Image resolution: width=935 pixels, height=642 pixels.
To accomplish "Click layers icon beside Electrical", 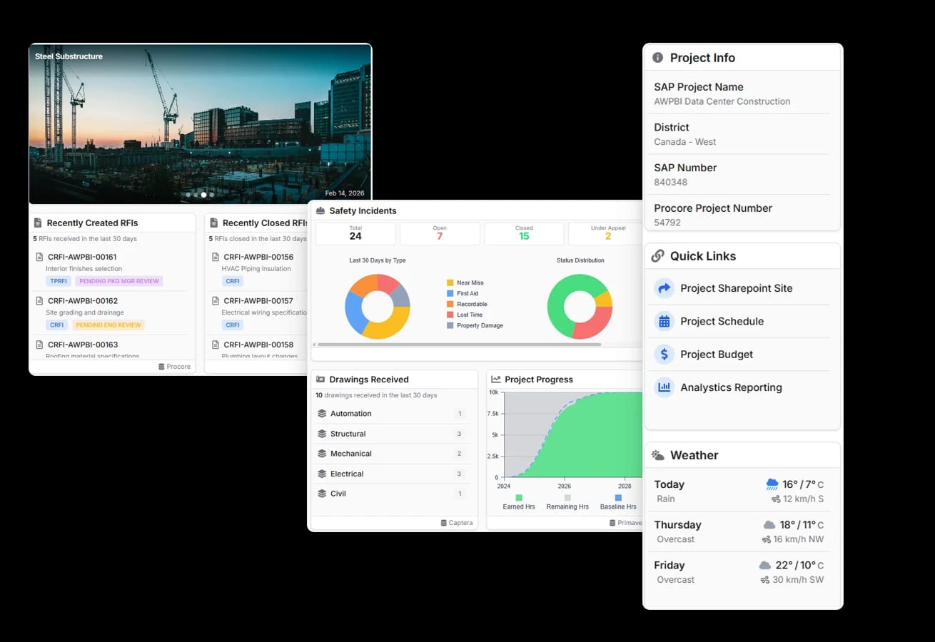I will [x=322, y=474].
